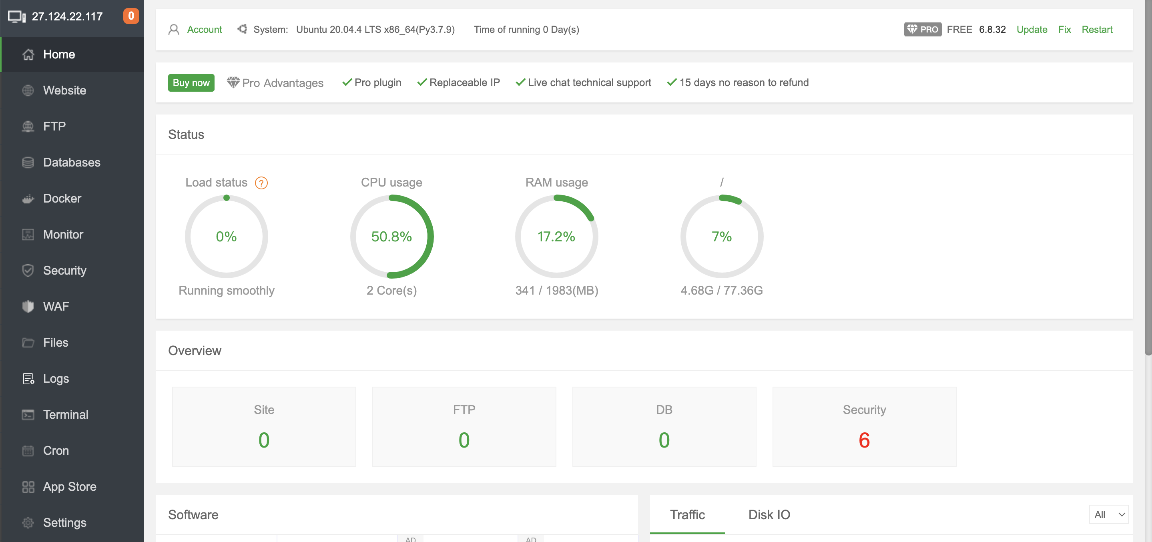Image resolution: width=1152 pixels, height=542 pixels.
Task: Click the PRO diamond badge
Action: [x=923, y=30]
